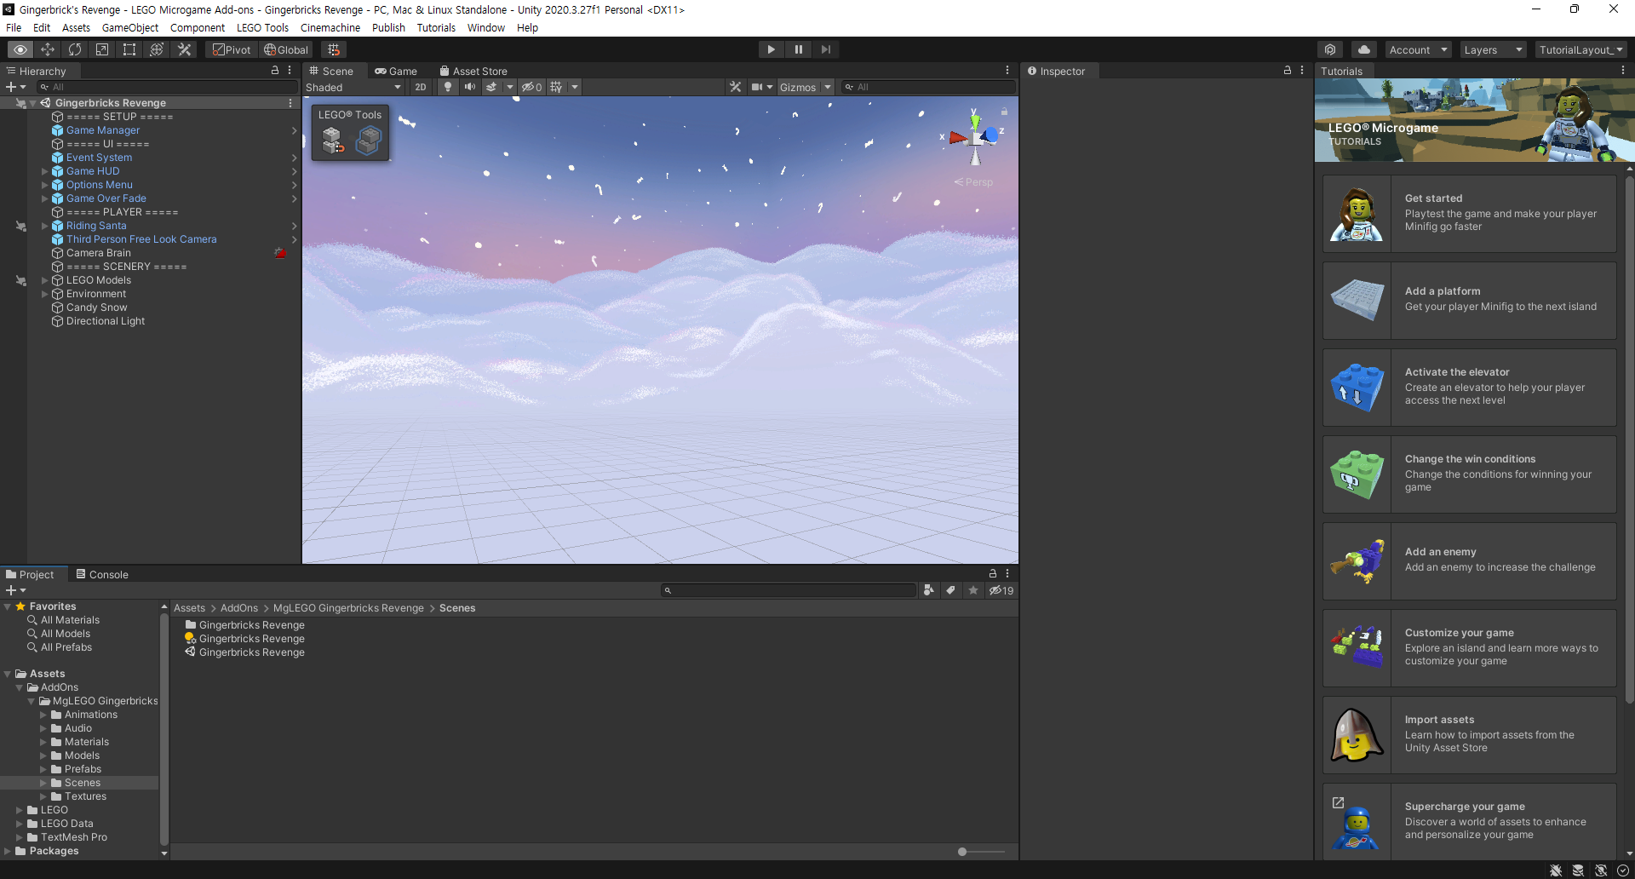Search by label in Project panel
This screenshot has width=1635, height=879.
(950, 590)
